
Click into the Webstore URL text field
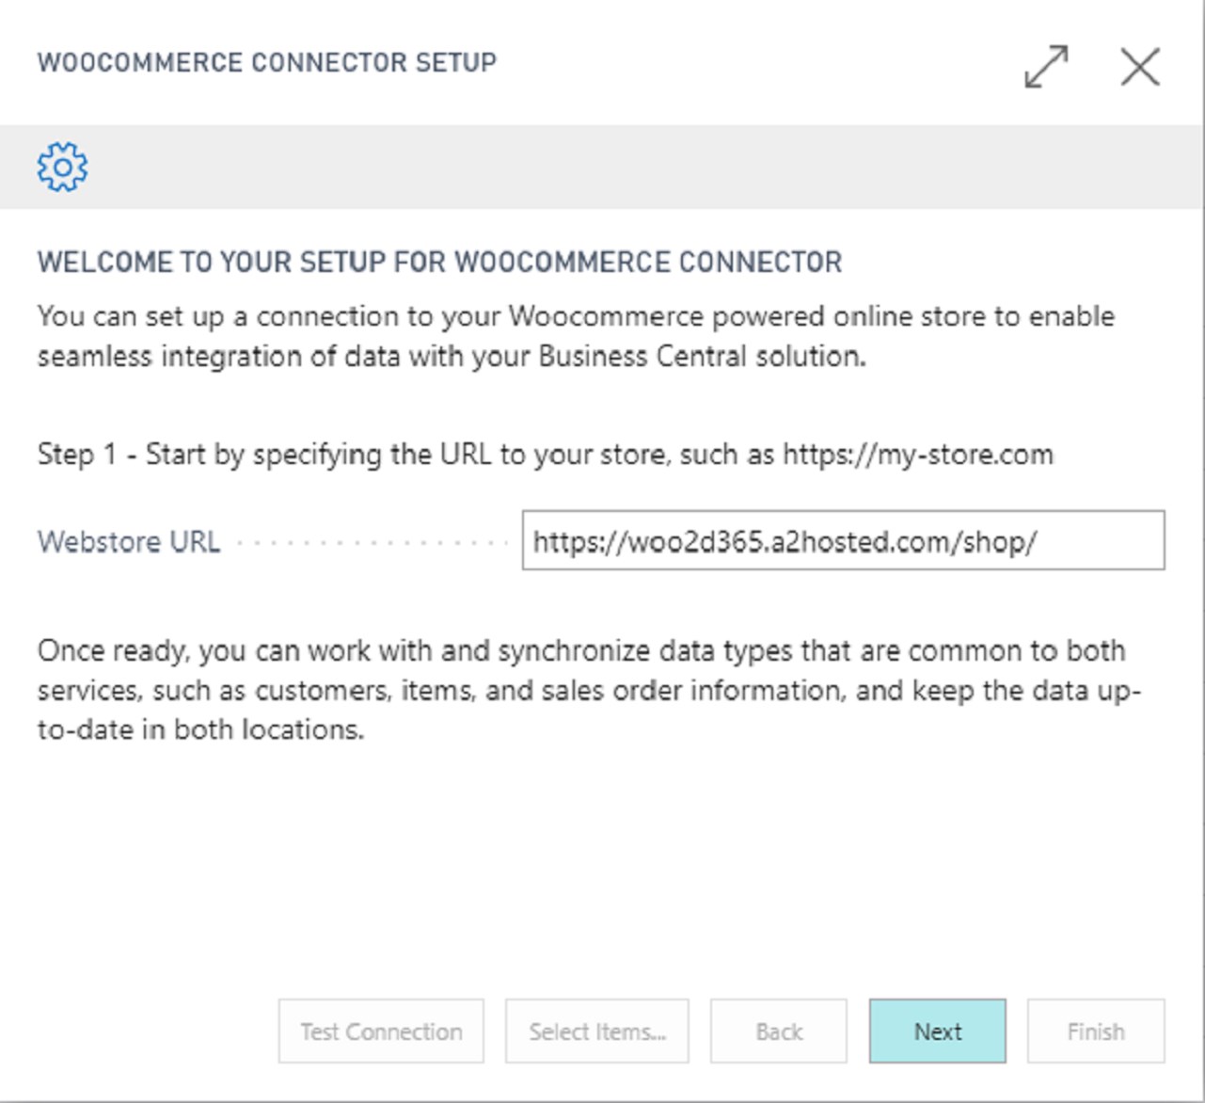pos(842,540)
